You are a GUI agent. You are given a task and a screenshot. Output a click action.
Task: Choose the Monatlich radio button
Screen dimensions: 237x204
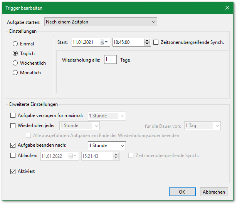point(15,73)
